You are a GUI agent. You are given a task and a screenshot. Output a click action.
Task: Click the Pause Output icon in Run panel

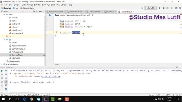(x=2, y=78)
